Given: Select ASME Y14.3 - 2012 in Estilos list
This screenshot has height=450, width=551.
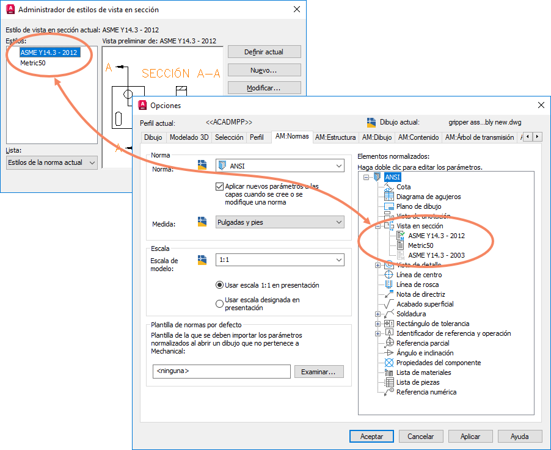Looking at the screenshot, I should tap(49, 53).
